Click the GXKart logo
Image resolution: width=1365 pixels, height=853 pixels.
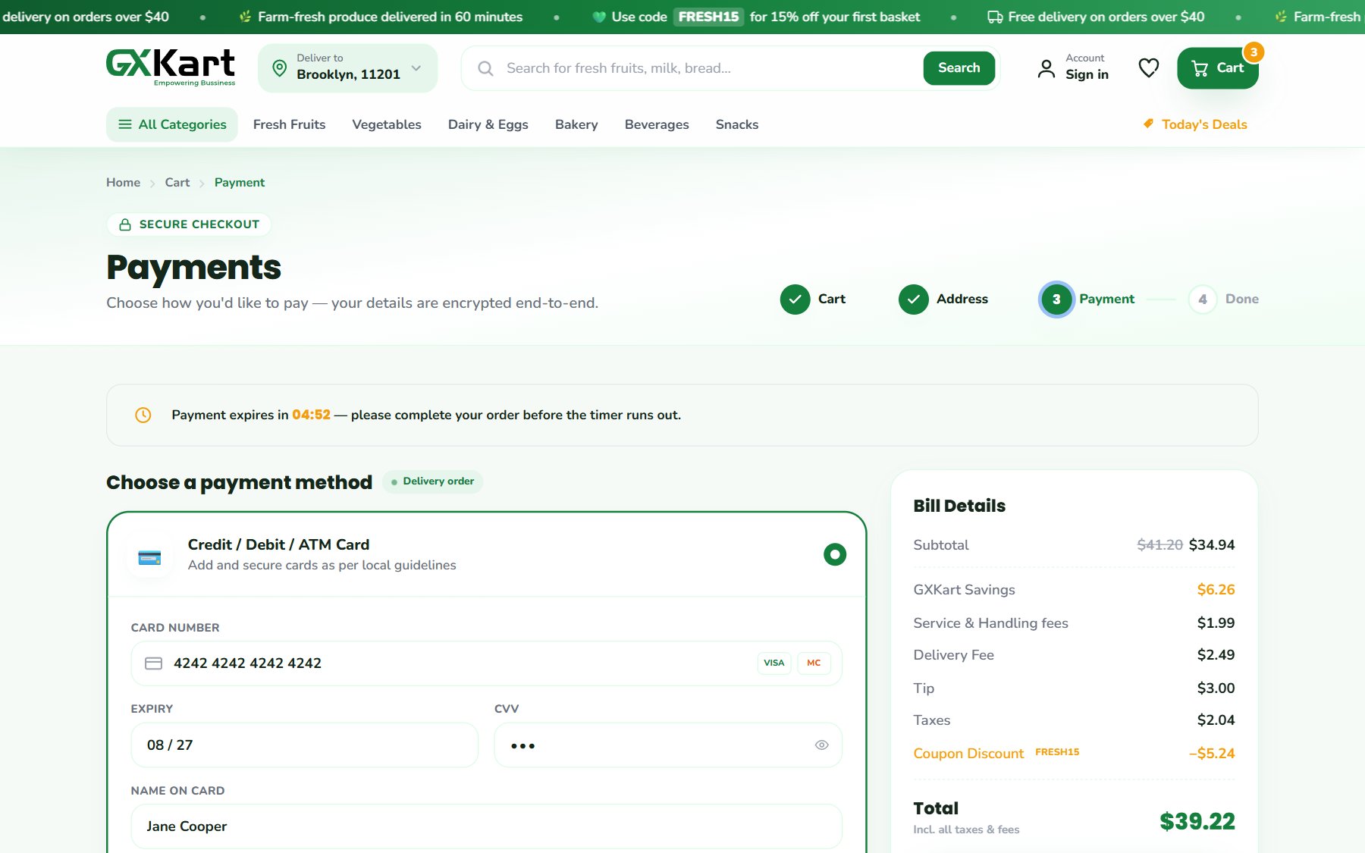[x=171, y=67]
